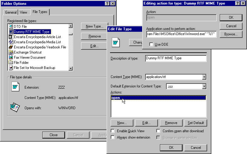Screen dimensions: 247x154
Task: Select the Encarta Encyclopedia Yearbook File icon
Action: point(11,47)
